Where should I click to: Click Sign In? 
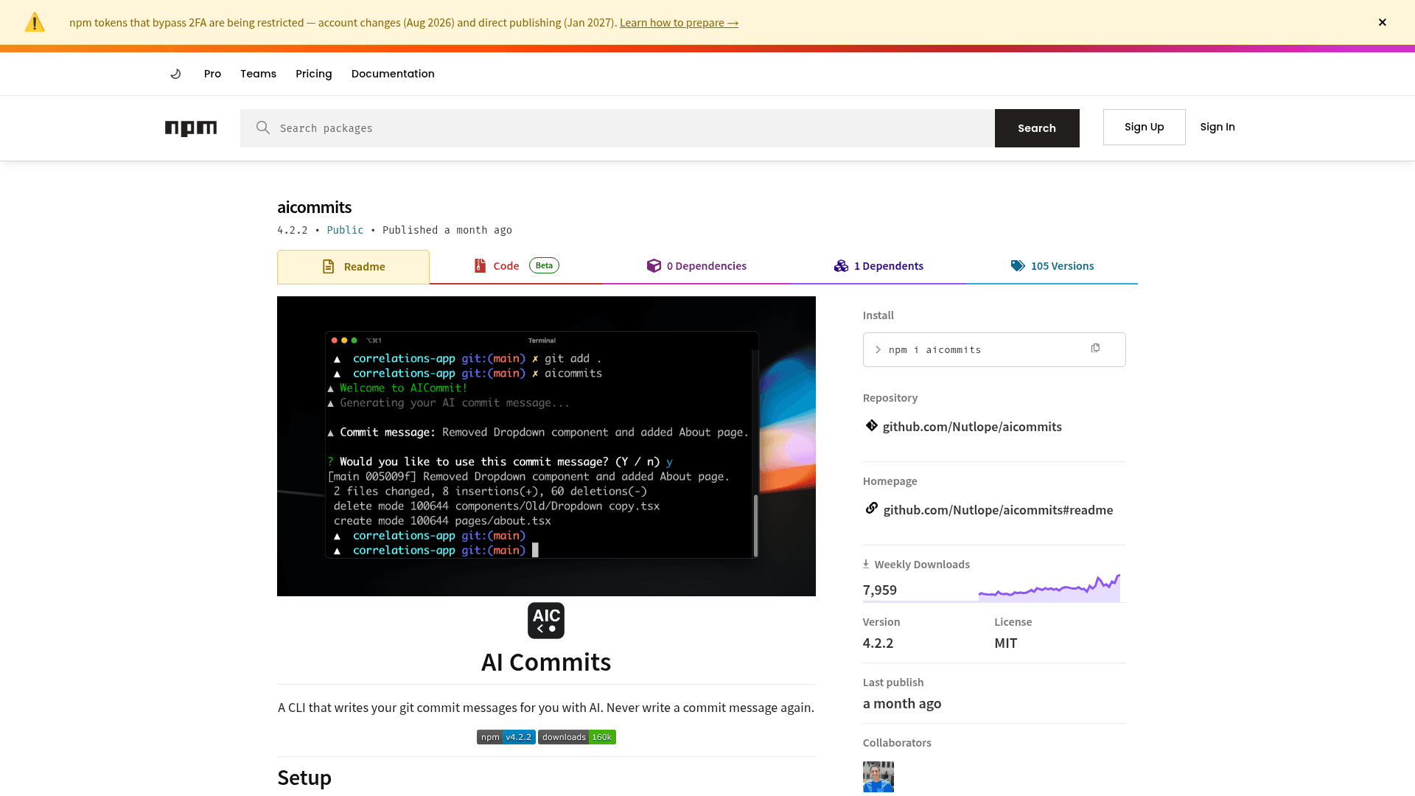click(1217, 127)
